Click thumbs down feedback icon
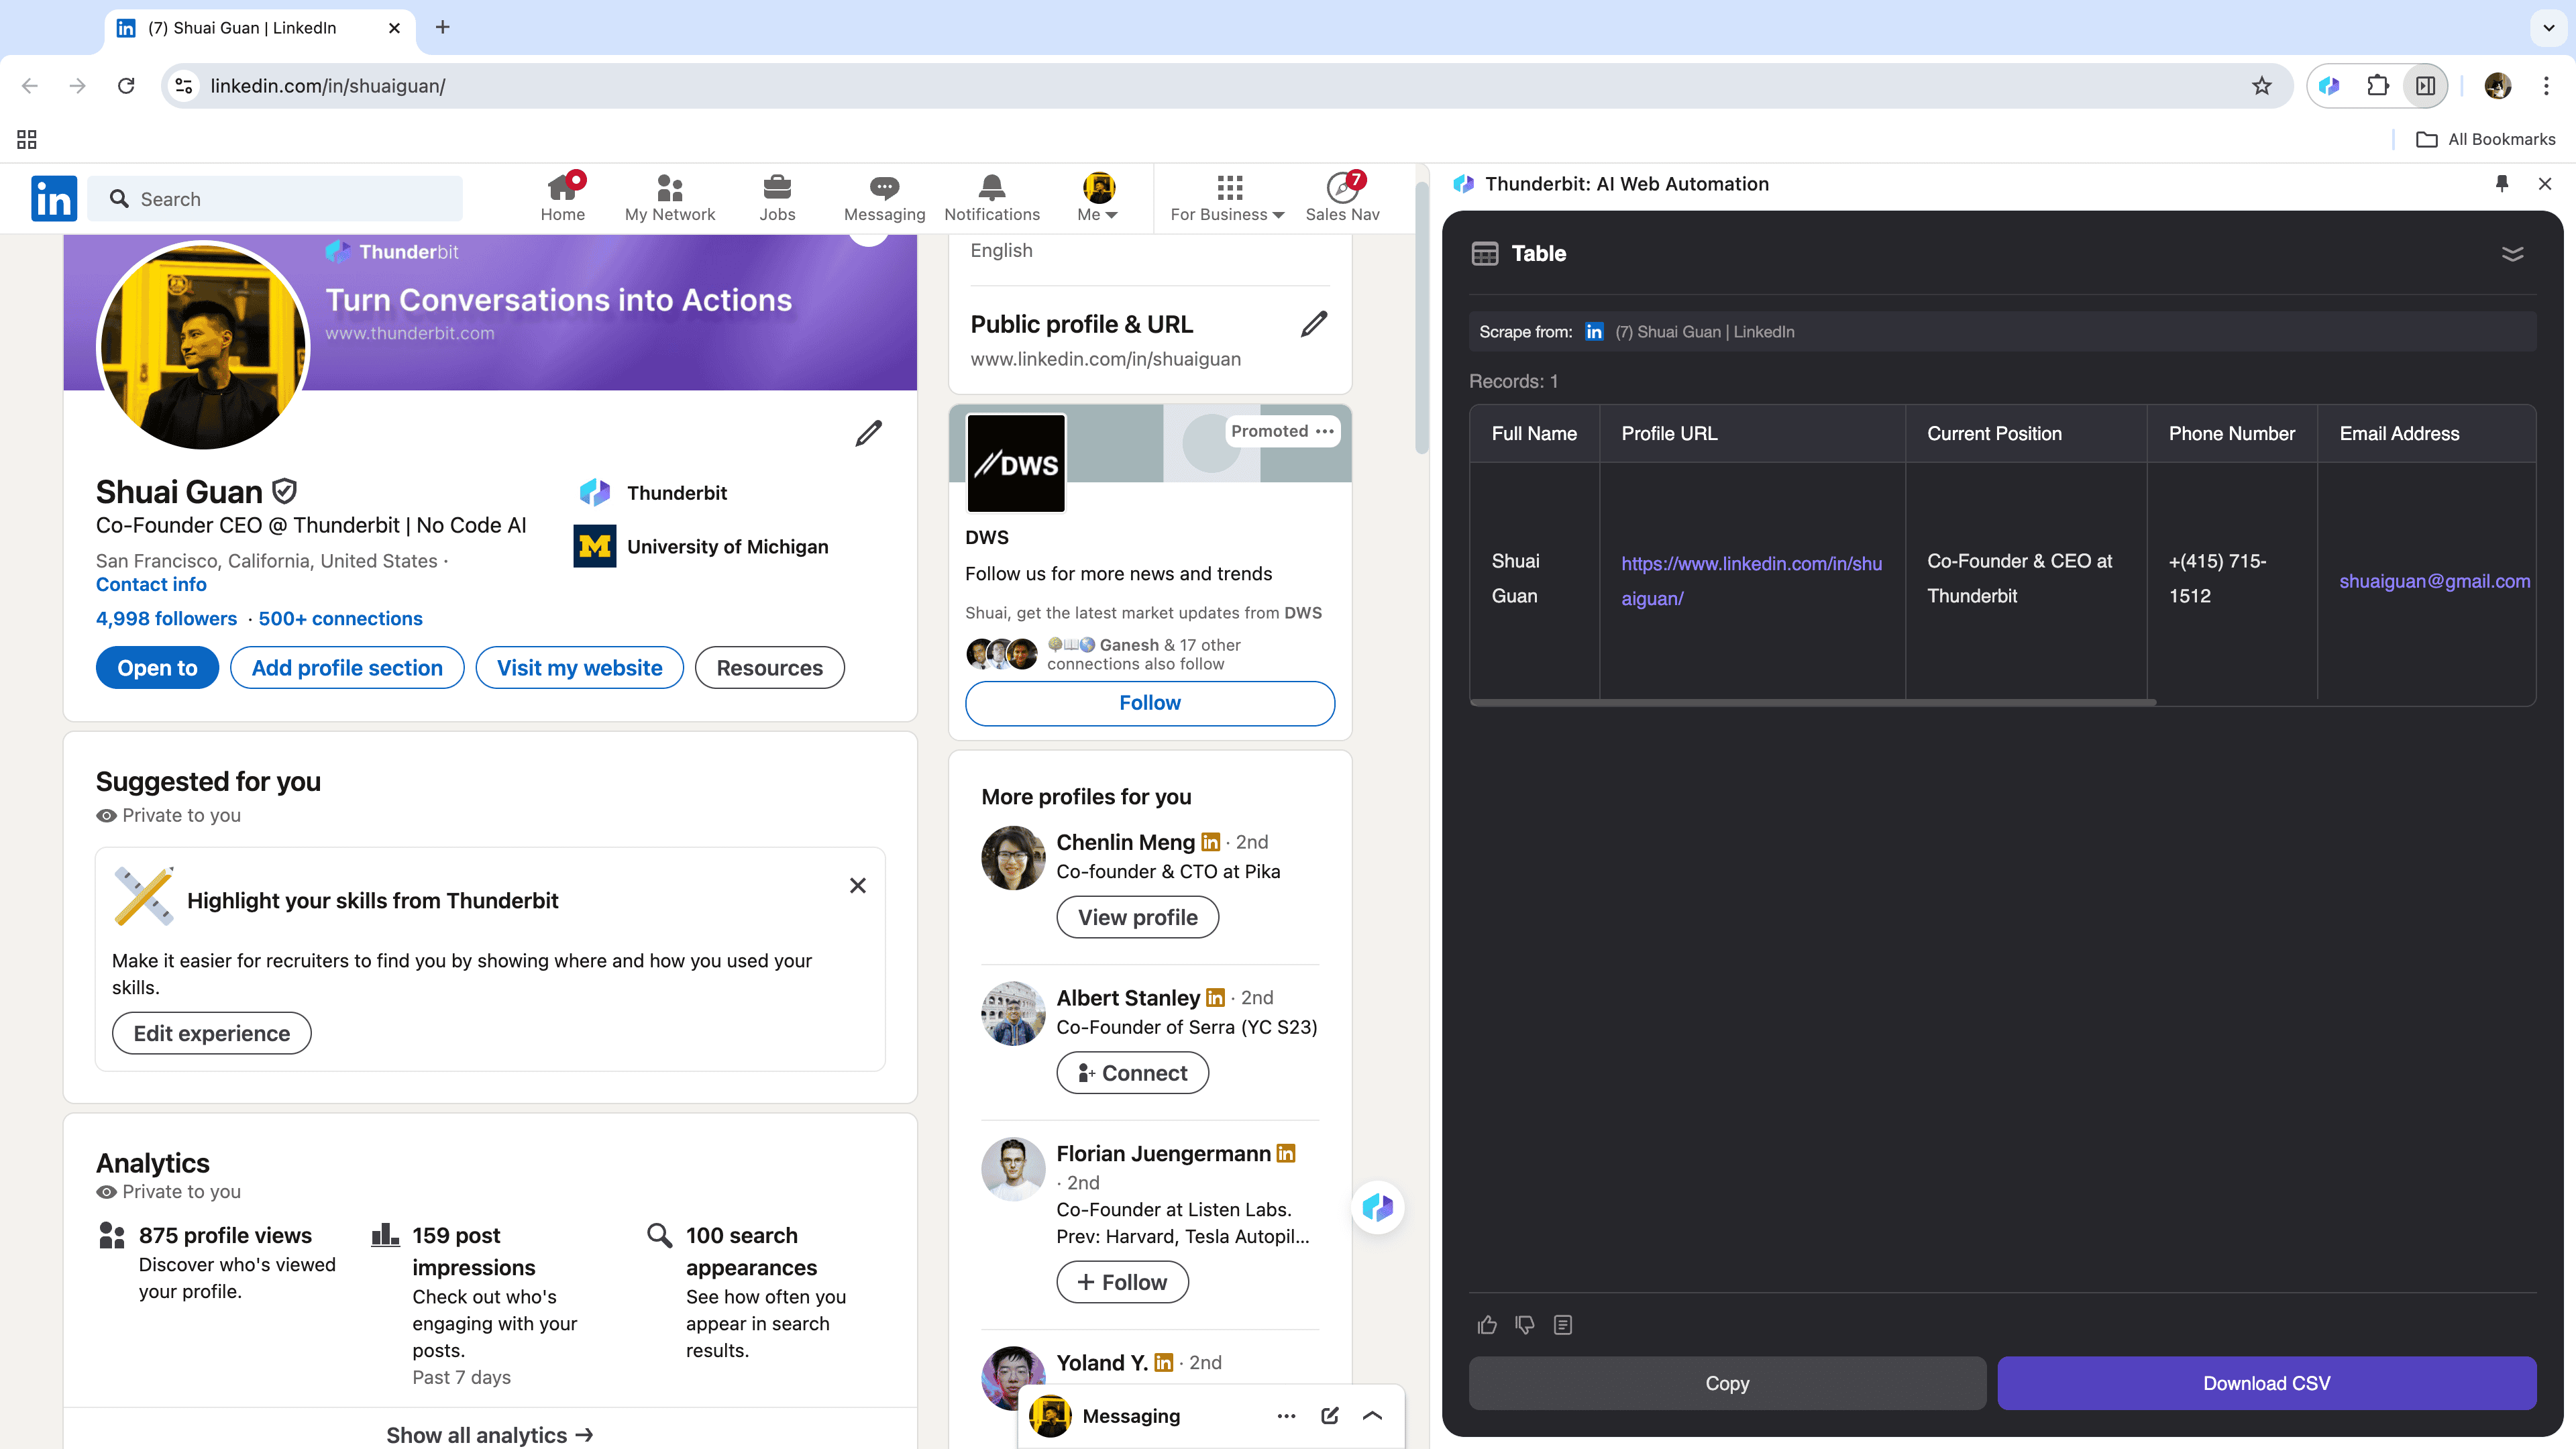This screenshot has height=1449, width=2576. [1525, 1325]
